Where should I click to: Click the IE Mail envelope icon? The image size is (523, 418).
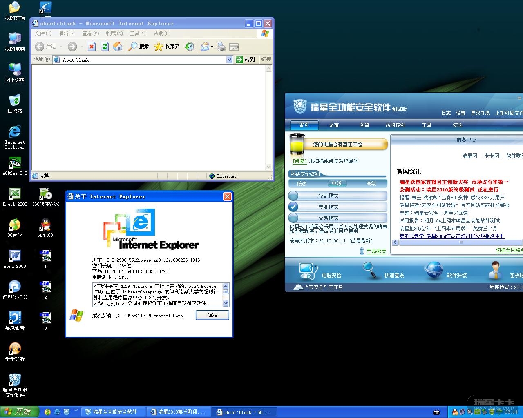tap(205, 47)
